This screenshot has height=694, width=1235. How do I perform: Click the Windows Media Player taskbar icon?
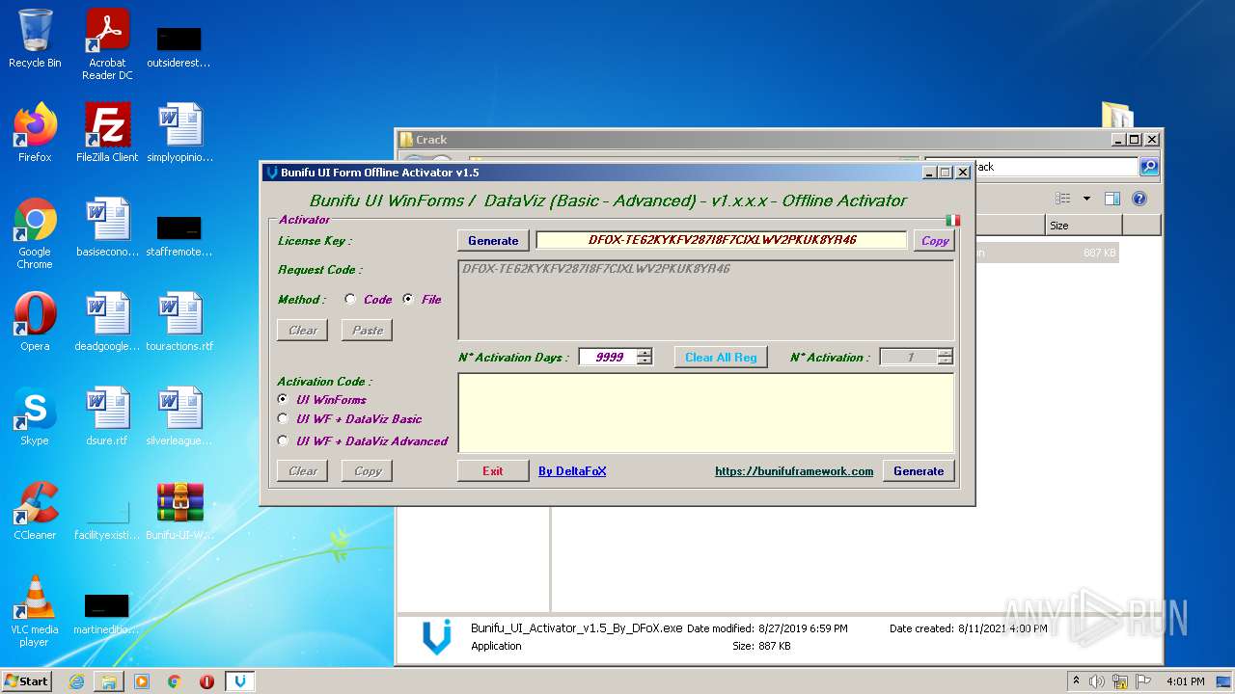tap(142, 681)
